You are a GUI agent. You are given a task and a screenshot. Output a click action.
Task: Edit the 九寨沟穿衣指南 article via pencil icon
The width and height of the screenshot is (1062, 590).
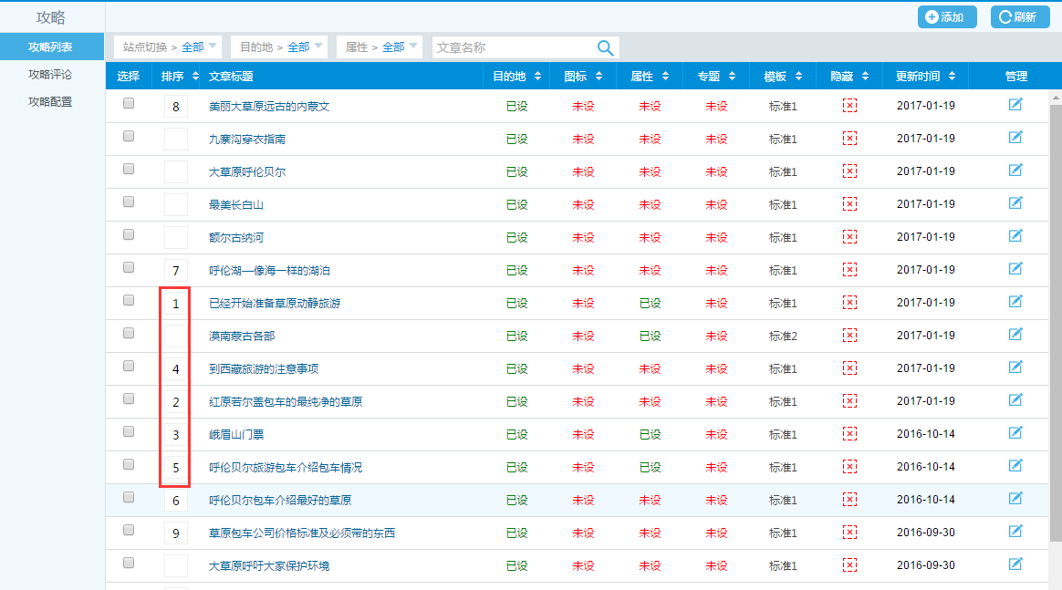pyautogui.click(x=1015, y=138)
